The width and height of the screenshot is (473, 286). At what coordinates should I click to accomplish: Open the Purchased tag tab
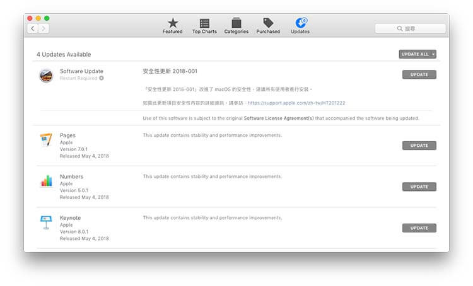(x=268, y=26)
